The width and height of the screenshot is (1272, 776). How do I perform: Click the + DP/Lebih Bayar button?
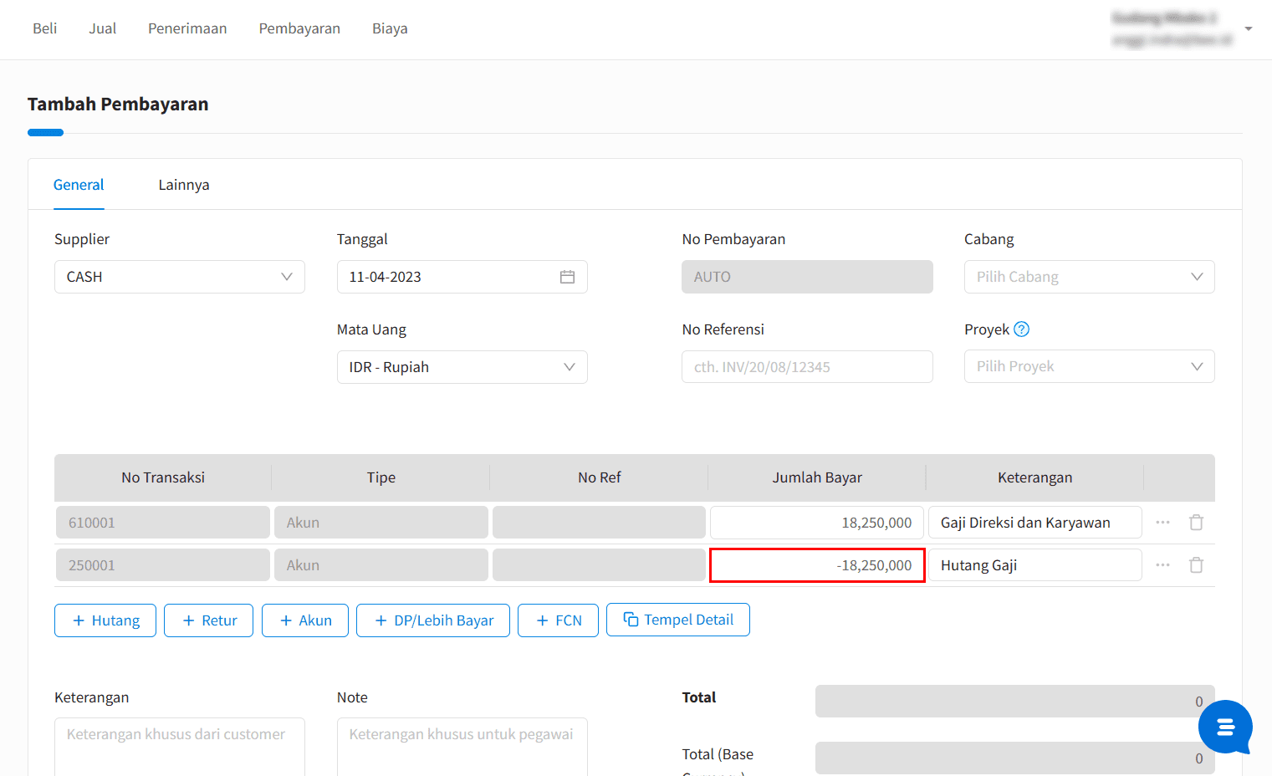(x=433, y=620)
